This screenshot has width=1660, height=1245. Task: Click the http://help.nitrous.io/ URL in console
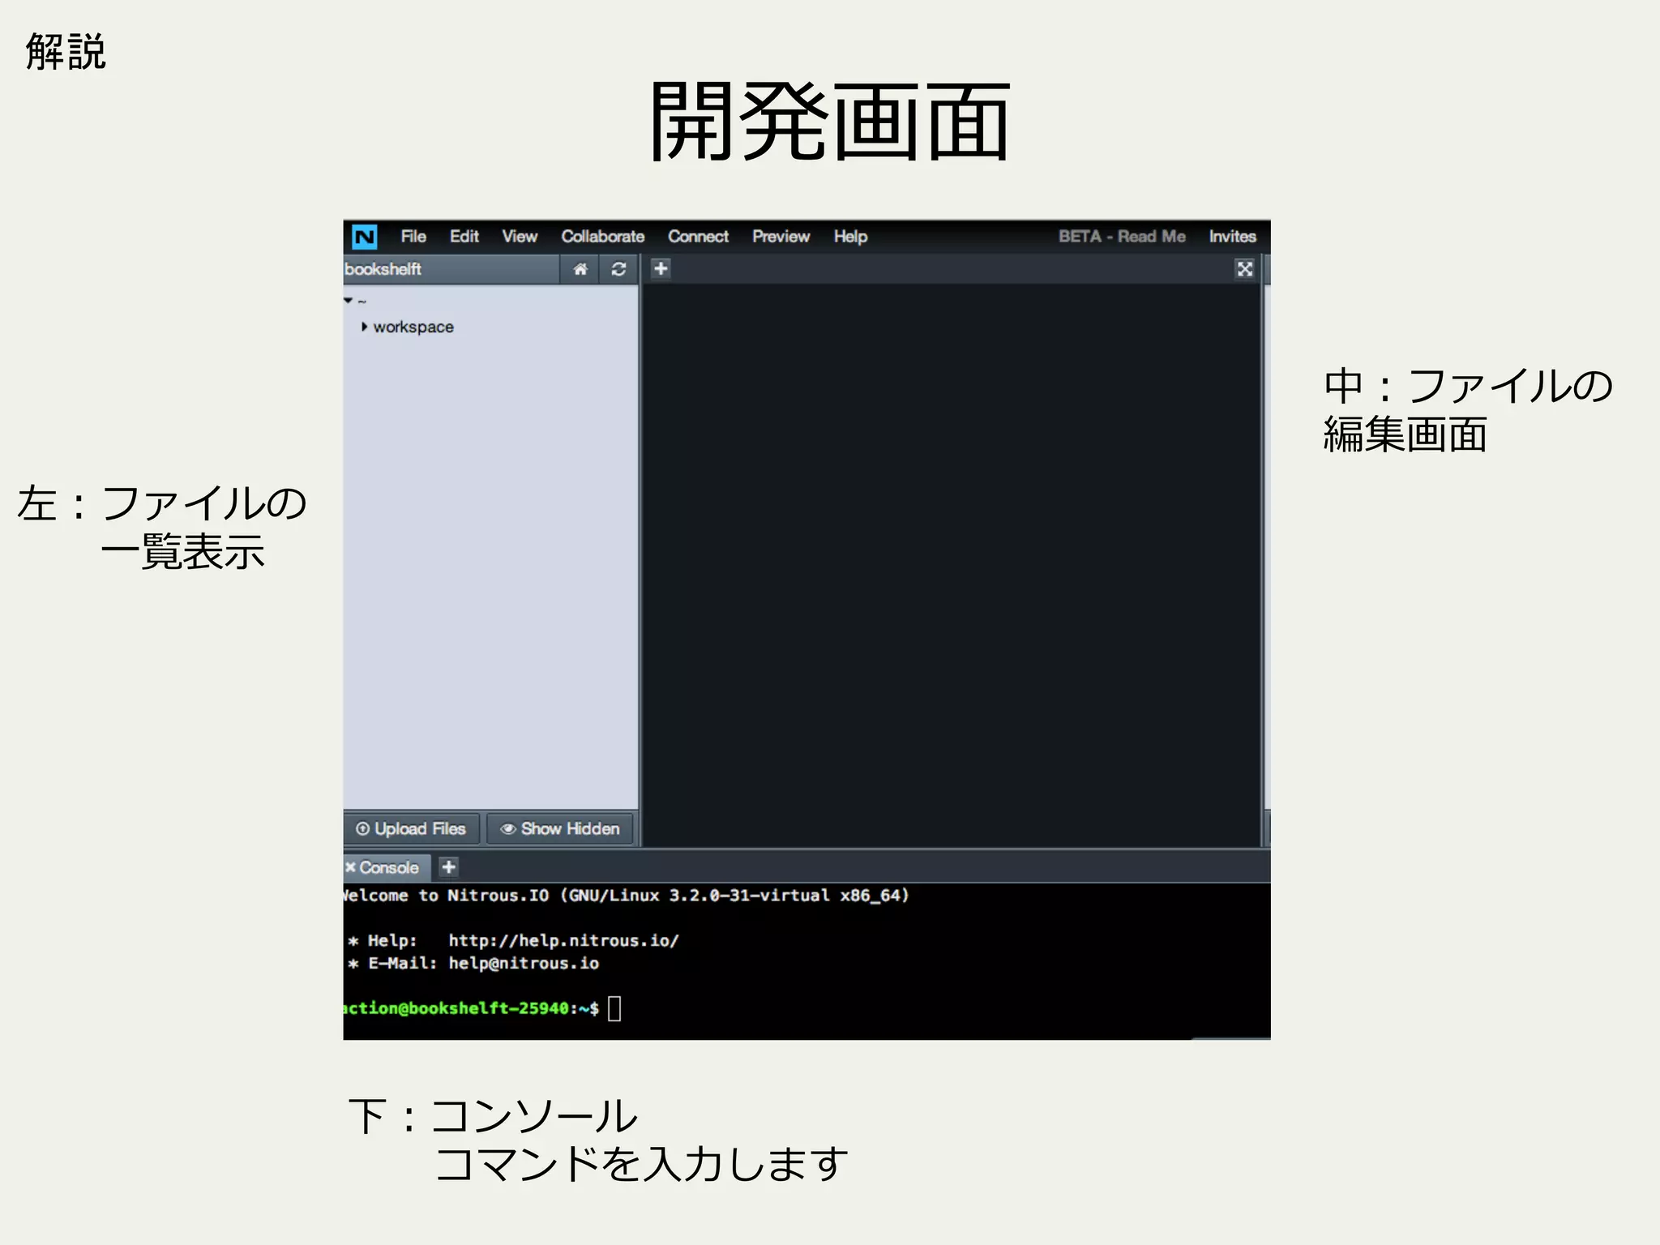564,940
